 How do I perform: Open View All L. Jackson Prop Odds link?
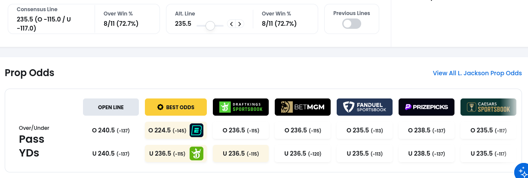pyautogui.click(x=477, y=73)
